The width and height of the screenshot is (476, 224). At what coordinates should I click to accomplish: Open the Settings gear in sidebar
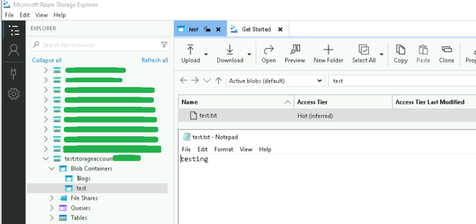pyautogui.click(x=14, y=94)
